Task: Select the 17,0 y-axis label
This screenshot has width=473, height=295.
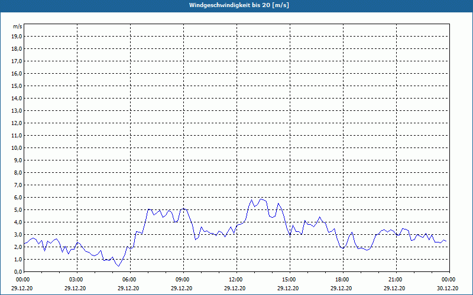Action: pos(17,61)
